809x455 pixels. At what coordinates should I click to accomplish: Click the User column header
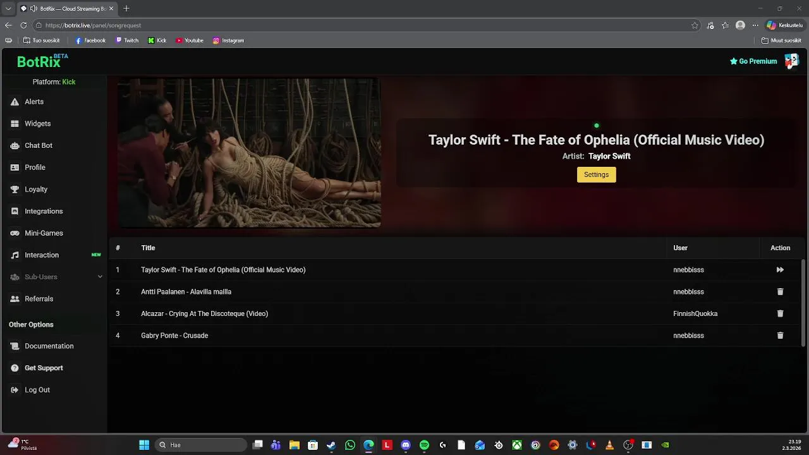(x=680, y=248)
